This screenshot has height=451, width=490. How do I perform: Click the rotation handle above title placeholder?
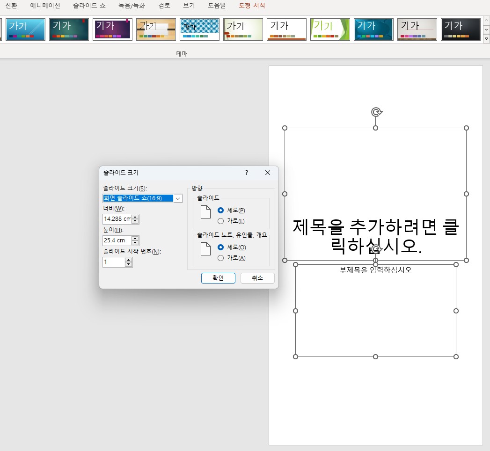[376, 112]
